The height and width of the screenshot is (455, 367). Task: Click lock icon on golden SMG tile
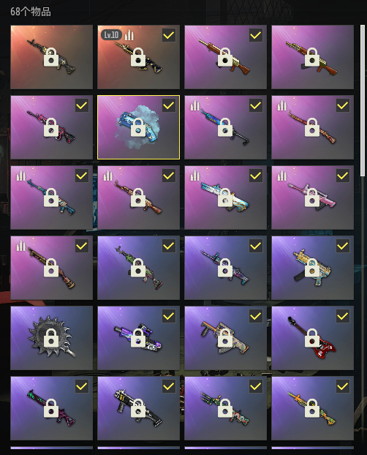[312, 267]
